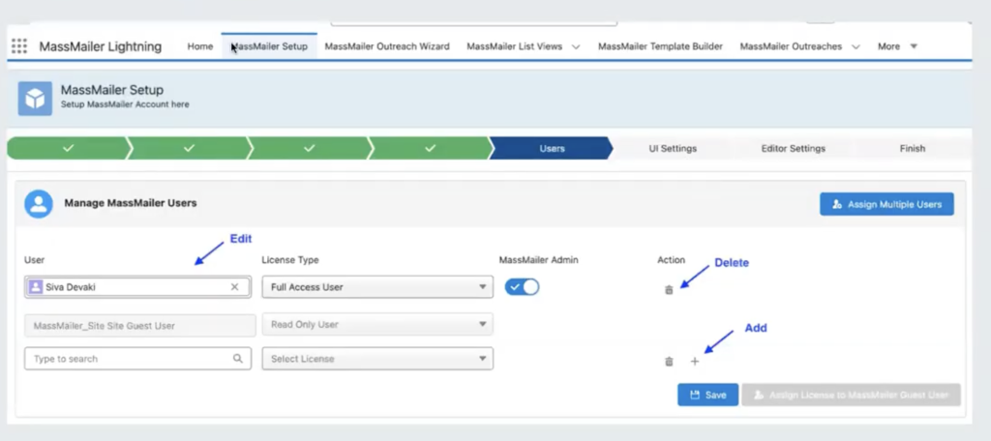Open Read Only User license dropdown
Image resolution: width=991 pixels, height=441 pixels.
(x=377, y=324)
